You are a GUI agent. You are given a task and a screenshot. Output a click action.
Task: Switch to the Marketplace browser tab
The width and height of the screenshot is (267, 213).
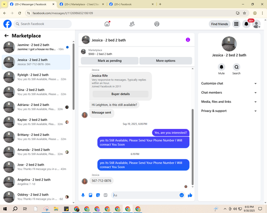coord(82,4)
